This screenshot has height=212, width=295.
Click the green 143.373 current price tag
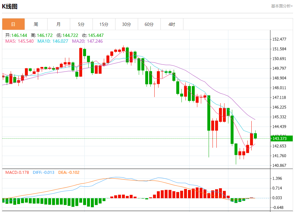click(x=281, y=139)
